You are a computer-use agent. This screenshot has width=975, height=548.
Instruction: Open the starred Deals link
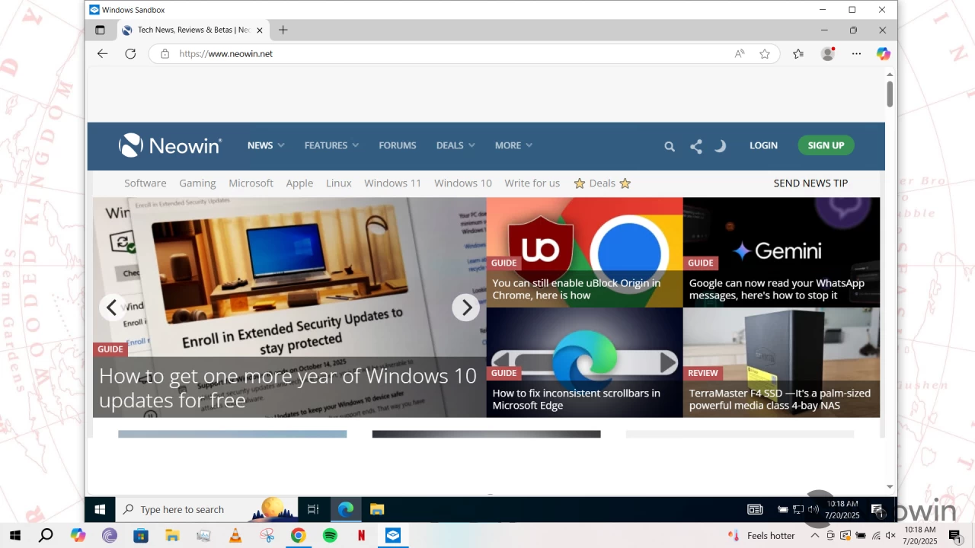coord(602,183)
